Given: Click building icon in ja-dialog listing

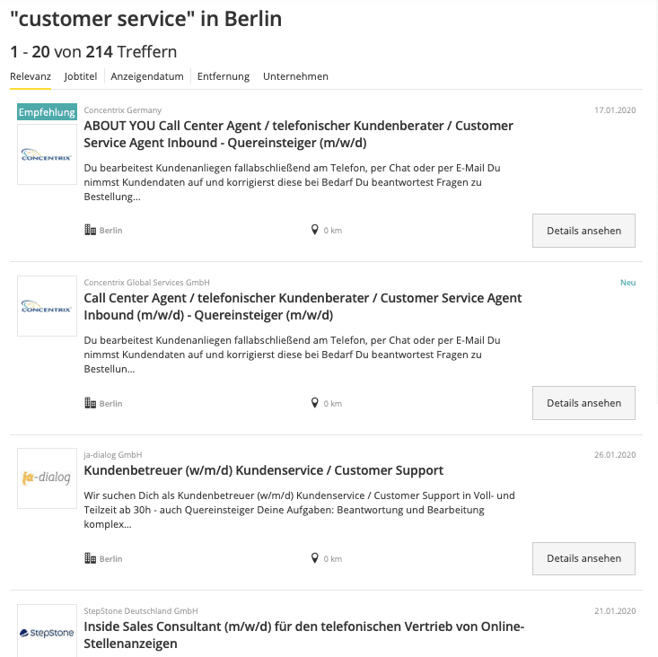Looking at the screenshot, I should coord(90,558).
